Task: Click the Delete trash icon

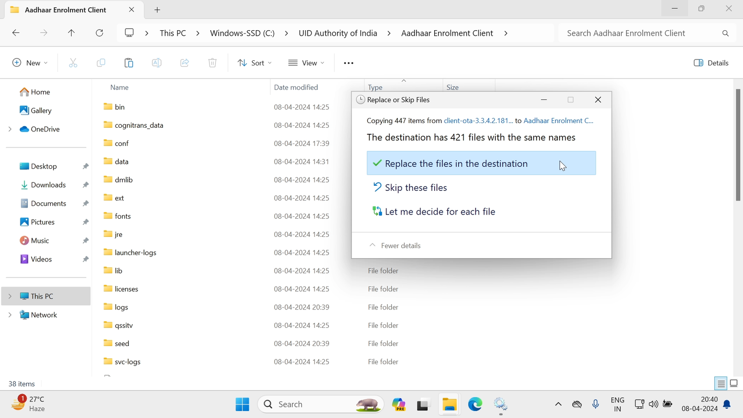Action: pyautogui.click(x=212, y=63)
